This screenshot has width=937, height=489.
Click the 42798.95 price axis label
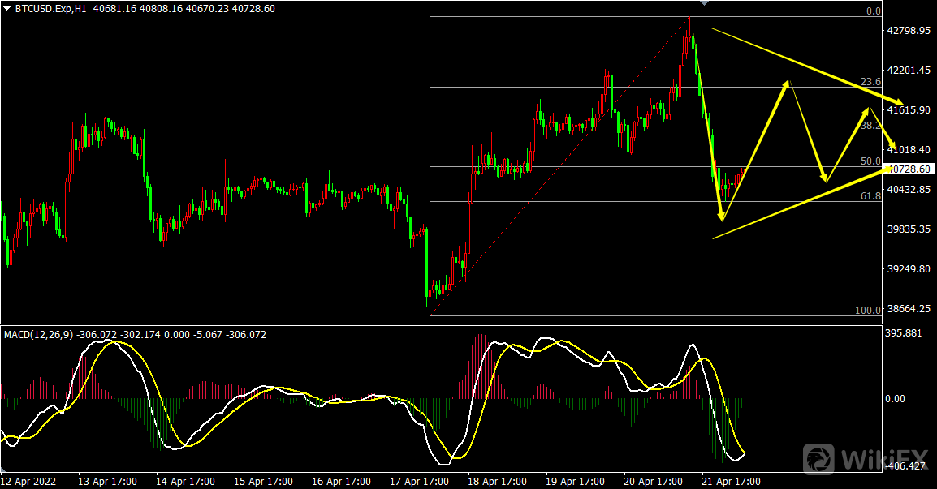tap(909, 31)
